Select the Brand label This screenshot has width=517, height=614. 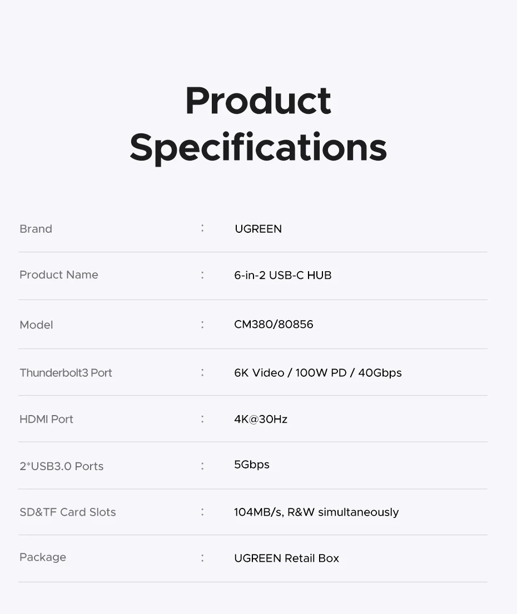point(36,229)
